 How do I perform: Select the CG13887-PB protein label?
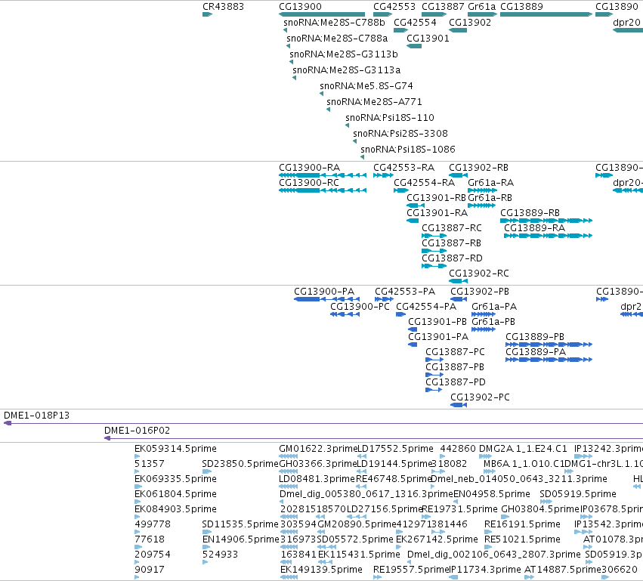(x=455, y=367)
